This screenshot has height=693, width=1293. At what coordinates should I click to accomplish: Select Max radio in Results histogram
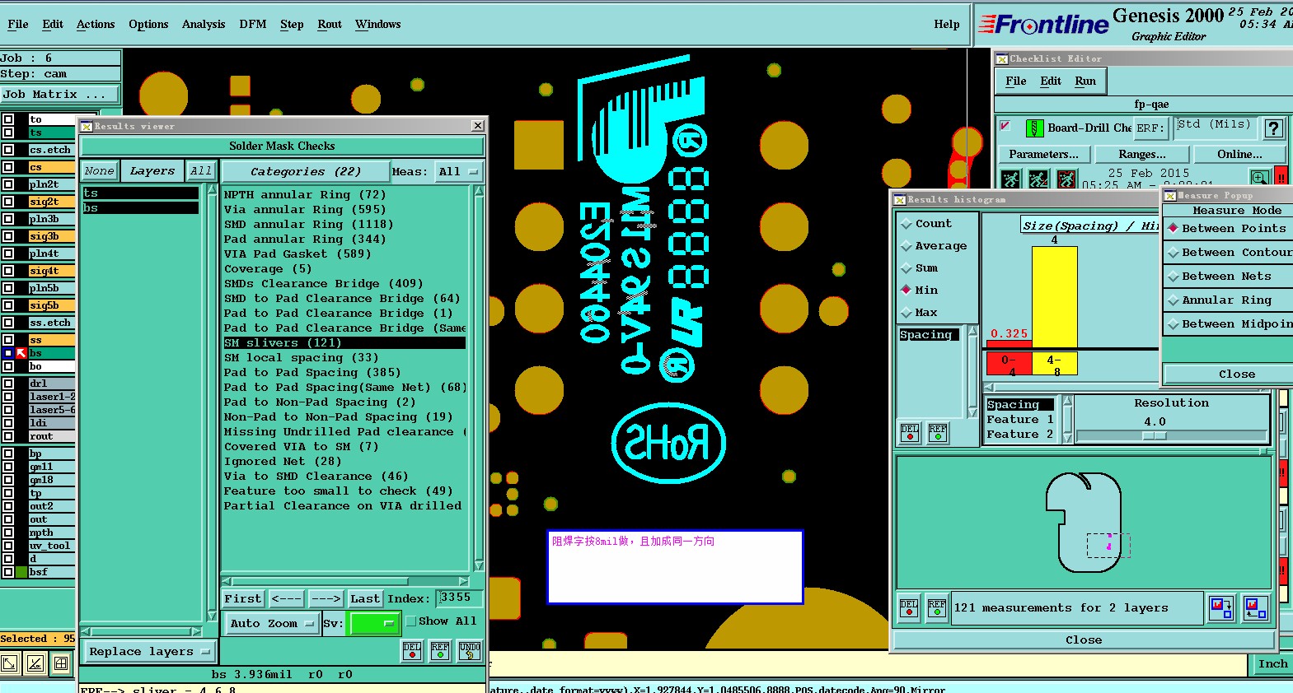tap(907, 313)
